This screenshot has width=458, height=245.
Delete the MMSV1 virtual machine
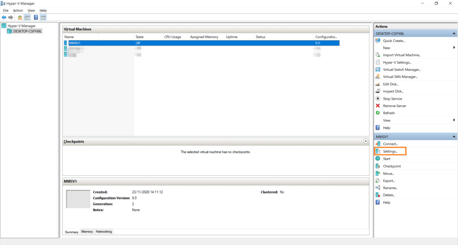coord(389,195)
